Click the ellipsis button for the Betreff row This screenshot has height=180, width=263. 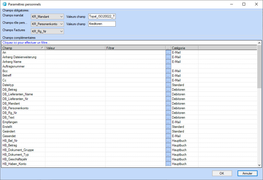(168, 76)
